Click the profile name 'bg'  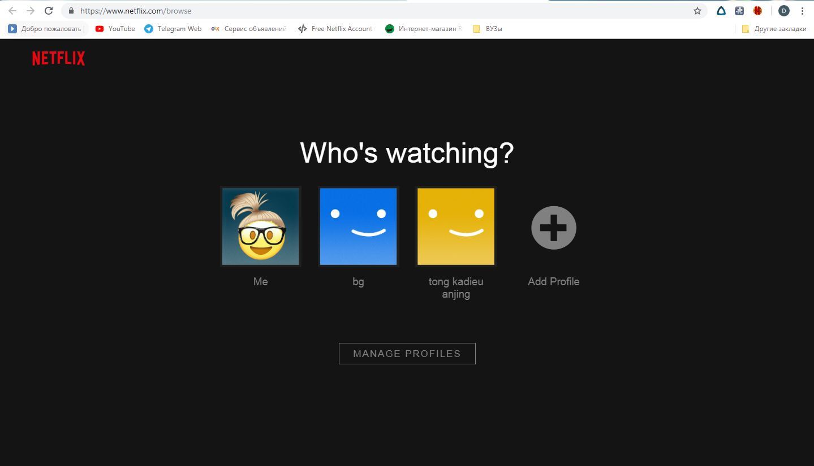(358, 281)
